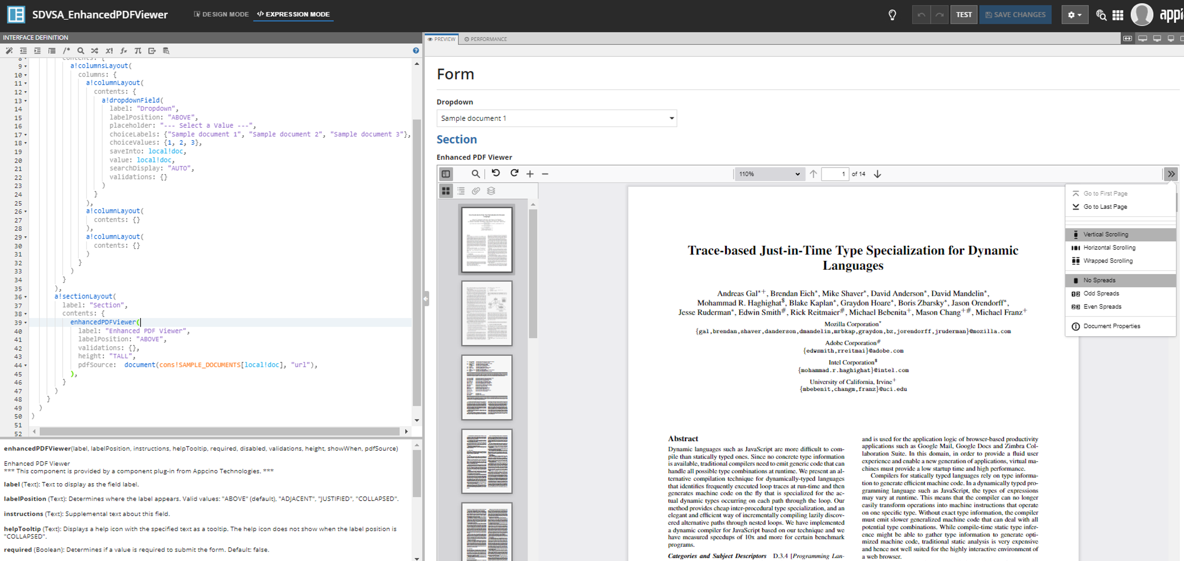Open expression editor help question mark
Screen dimensions: 1184x561
pos(416,51)
